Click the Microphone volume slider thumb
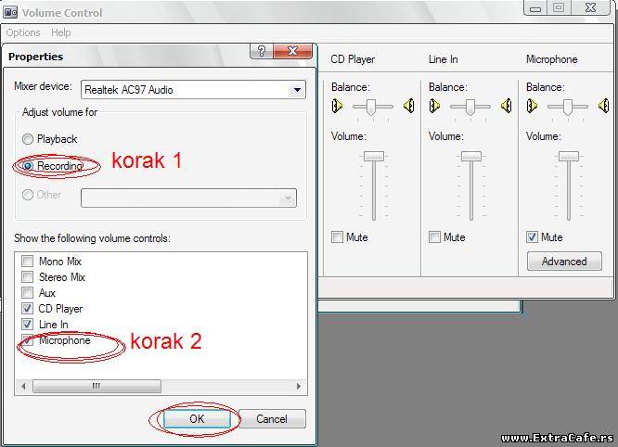The height and width of the screenshot is (447, 618). [x=569, y=156]
